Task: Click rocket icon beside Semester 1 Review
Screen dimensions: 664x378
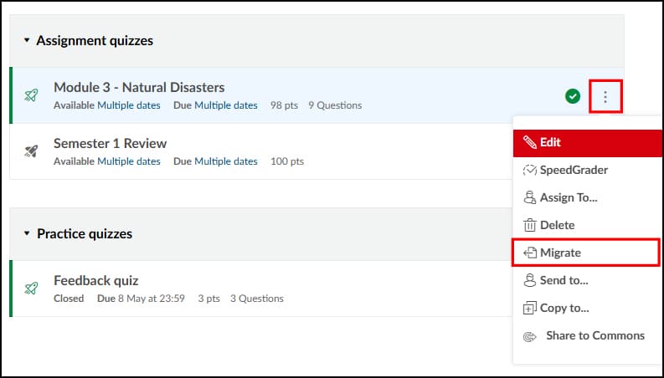Action: click(x=31, y=151)
